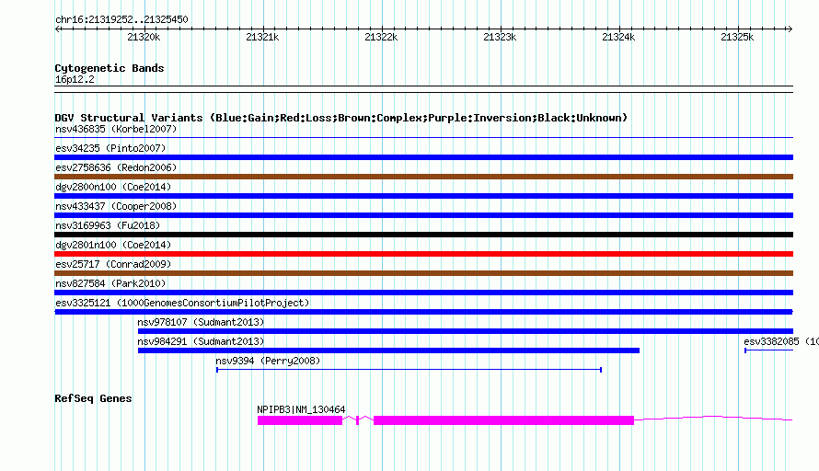Click the nsv436835 (Korbel2007) variant label
Screen dimensions: 819x471
click(x=116, y=129)
